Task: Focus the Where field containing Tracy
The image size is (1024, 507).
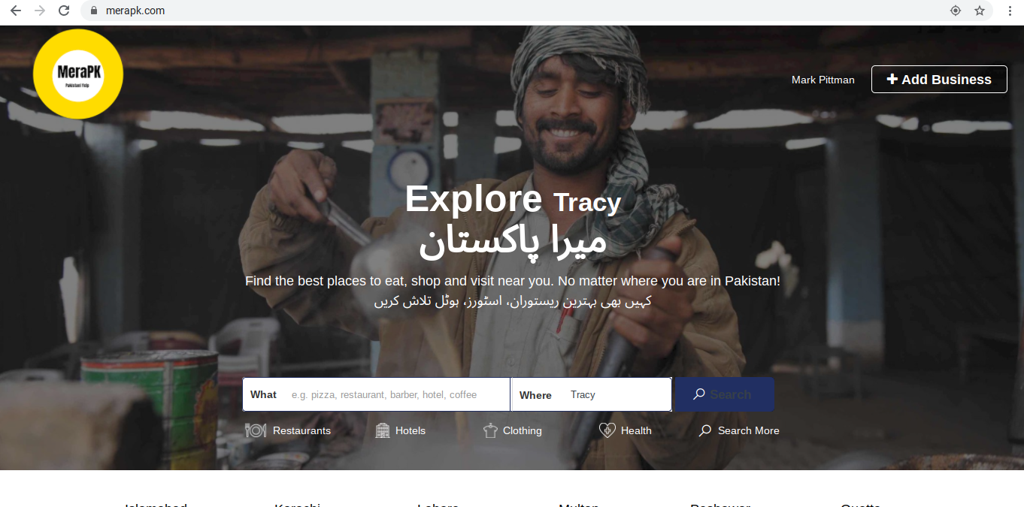Action: (x=592, y=394)
